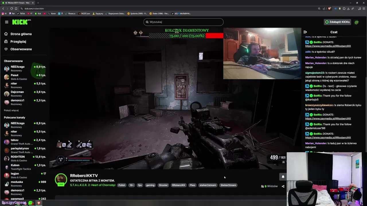The width and height of the screenshot is (367, 206).
Task: Open the X Home bookmark
Action: [52, 13]
